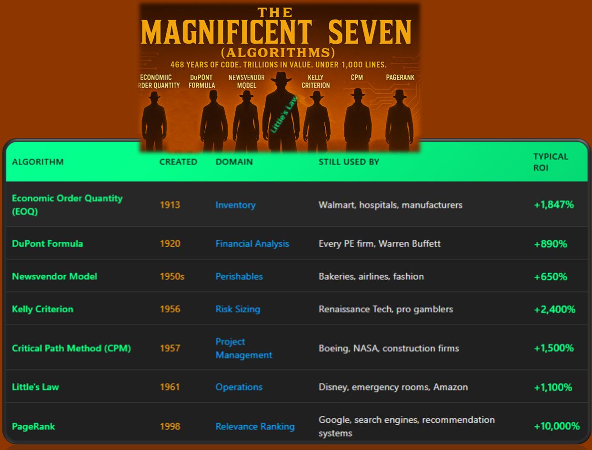592x450 pixels.
Task: Open the Risk Sizing link
Action: pos(238,309)
